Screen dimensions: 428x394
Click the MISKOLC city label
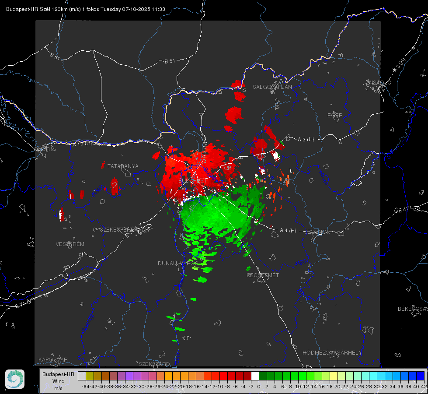pos(379,82)
